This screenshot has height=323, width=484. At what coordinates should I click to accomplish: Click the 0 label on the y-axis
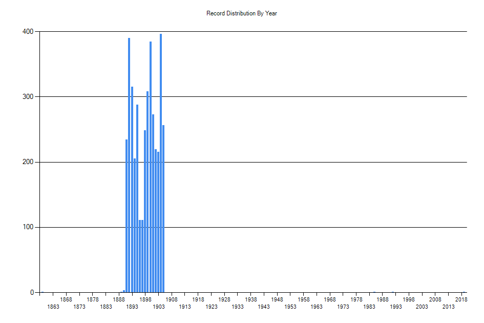click(x=32, y=293)
